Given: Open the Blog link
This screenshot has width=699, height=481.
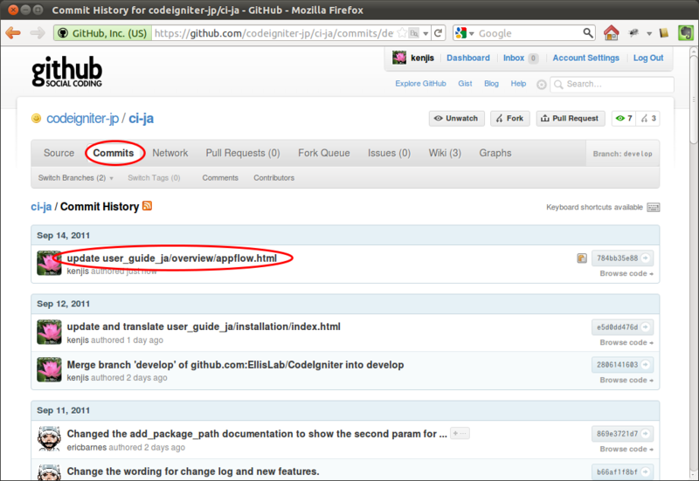Looking at the screenshot, I should click(491, 84).
